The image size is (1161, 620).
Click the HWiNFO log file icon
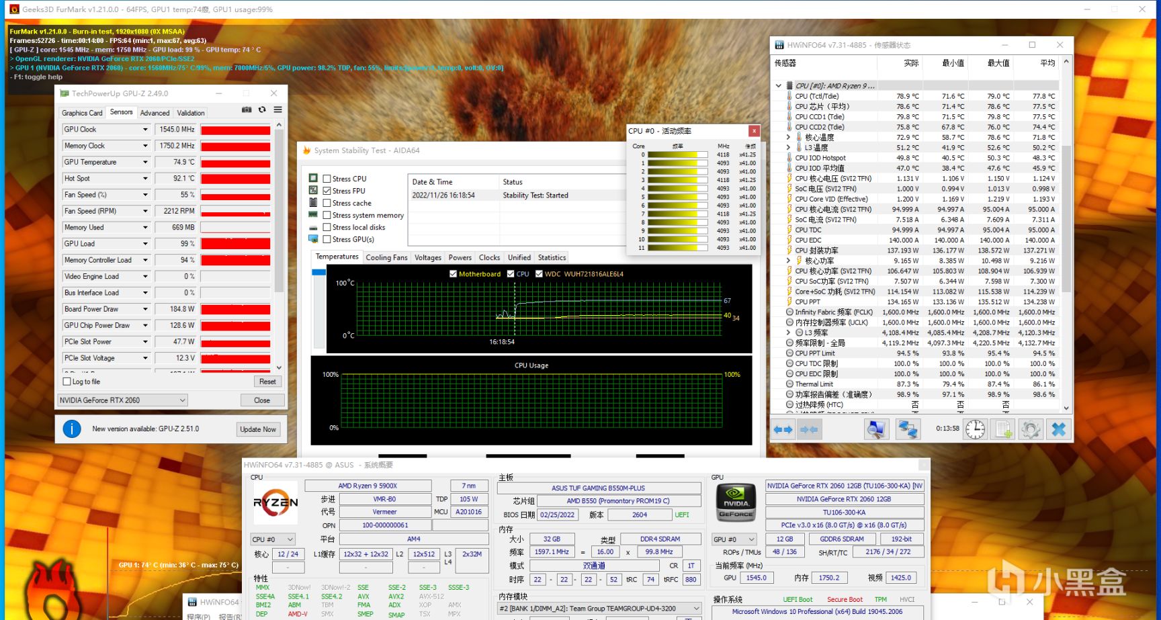pos(1004,429)
